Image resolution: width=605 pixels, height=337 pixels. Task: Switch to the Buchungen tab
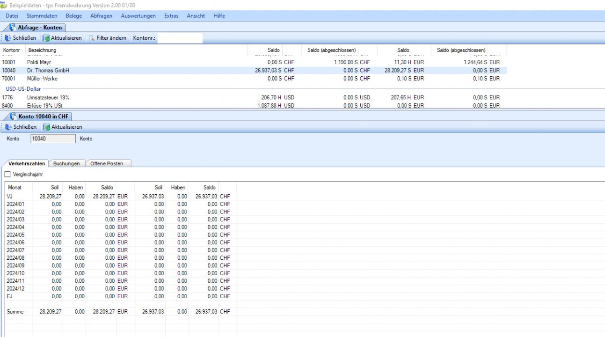pos(66,163)
